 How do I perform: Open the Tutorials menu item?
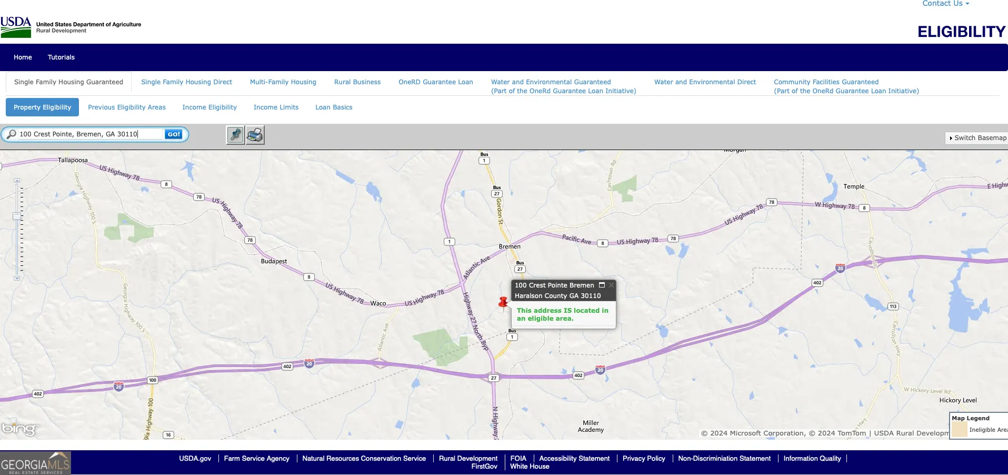tap(61, 57)
